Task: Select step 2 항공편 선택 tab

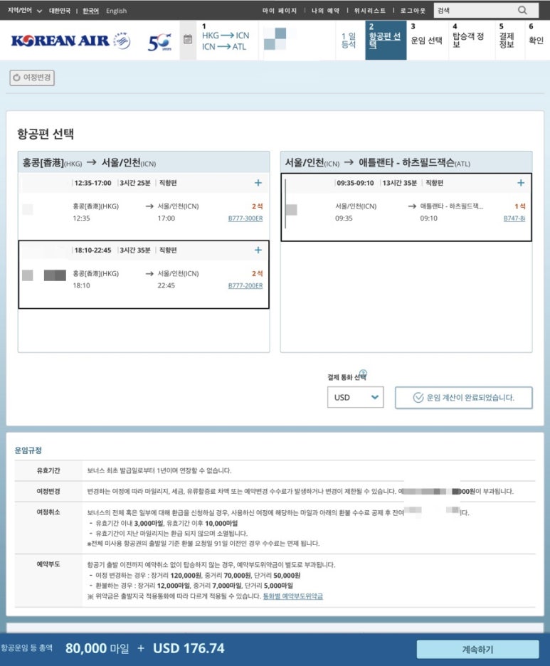Action: [x=386, y=40]
